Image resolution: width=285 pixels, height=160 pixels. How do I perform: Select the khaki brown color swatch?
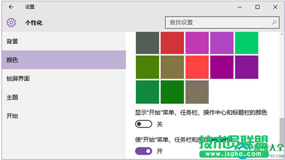172,67
